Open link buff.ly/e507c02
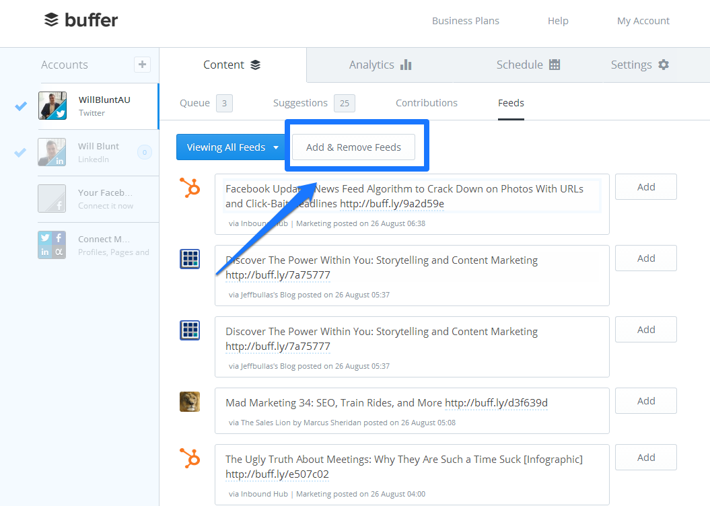Screen dimensions: 710x506 tap(277, 474)
